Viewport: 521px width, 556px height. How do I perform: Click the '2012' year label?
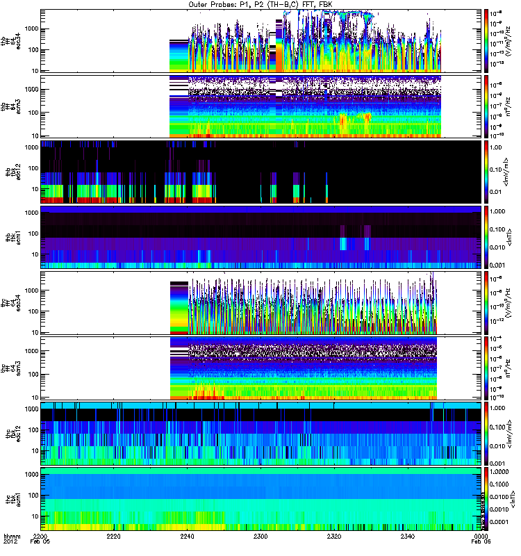pos(10,541)
